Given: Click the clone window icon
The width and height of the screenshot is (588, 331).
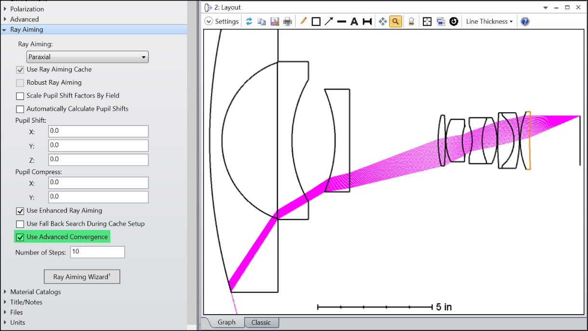Looking at the screenshot, I should (441, 21).
